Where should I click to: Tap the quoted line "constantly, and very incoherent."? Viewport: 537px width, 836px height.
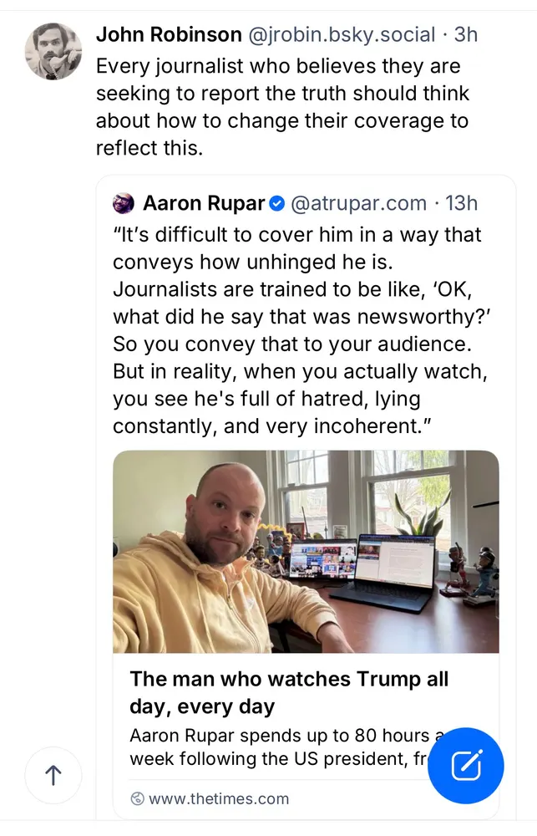(271, 426)
